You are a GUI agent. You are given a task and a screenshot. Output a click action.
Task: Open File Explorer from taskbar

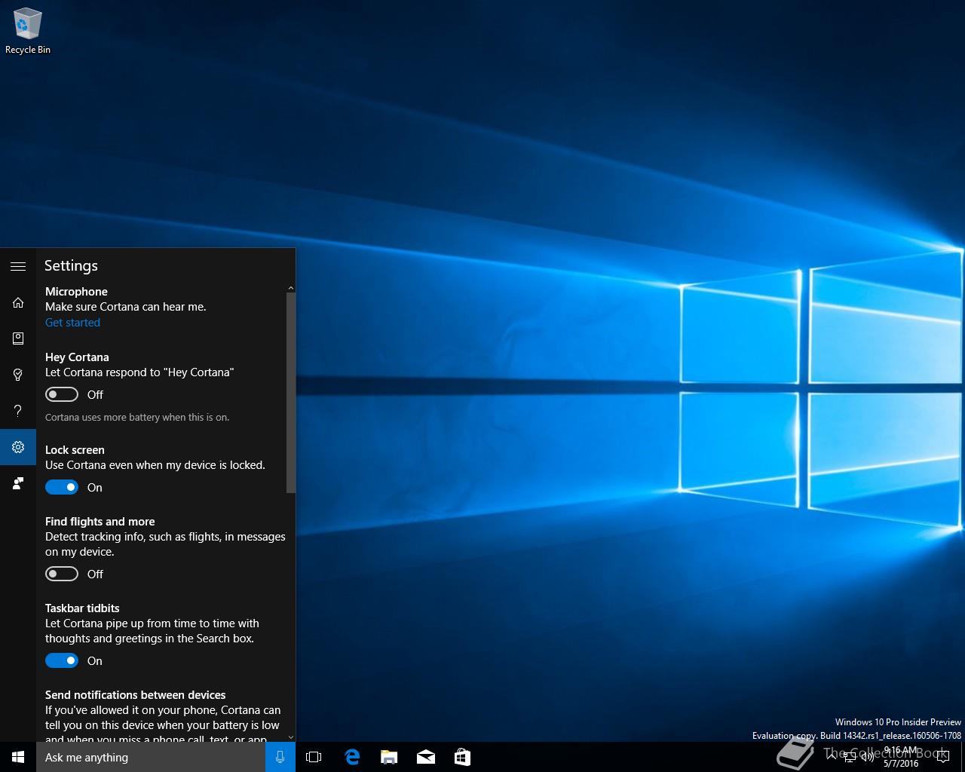click(388, 757)
